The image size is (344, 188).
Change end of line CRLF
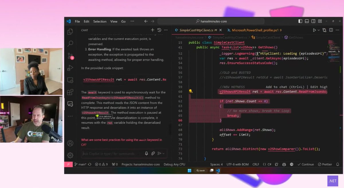click(256, 164)
